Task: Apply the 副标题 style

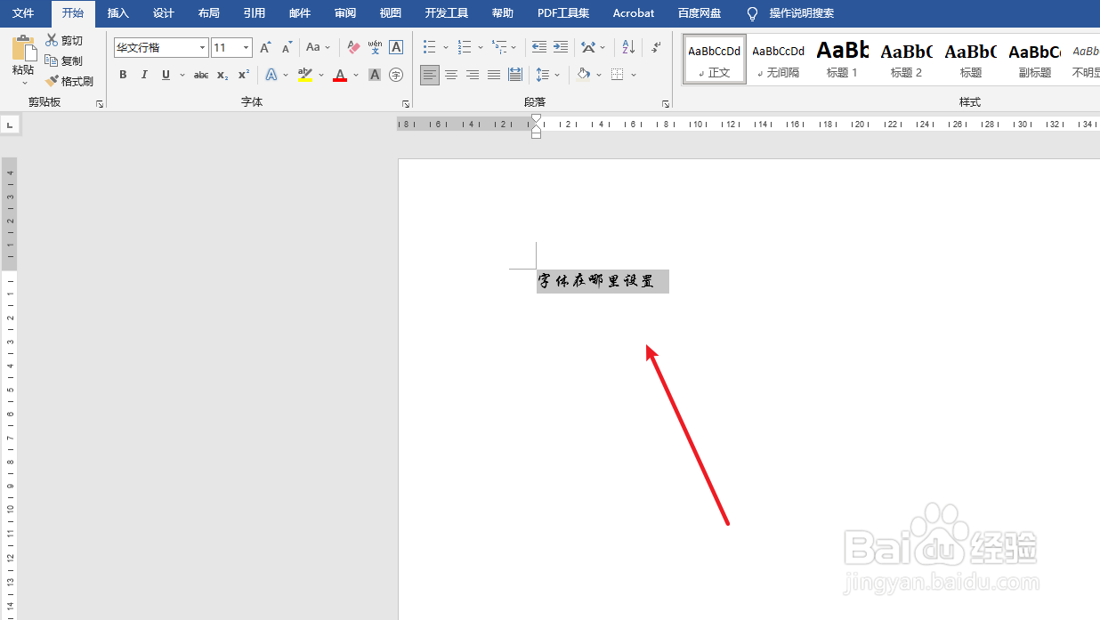Action: coord(1034,60)
